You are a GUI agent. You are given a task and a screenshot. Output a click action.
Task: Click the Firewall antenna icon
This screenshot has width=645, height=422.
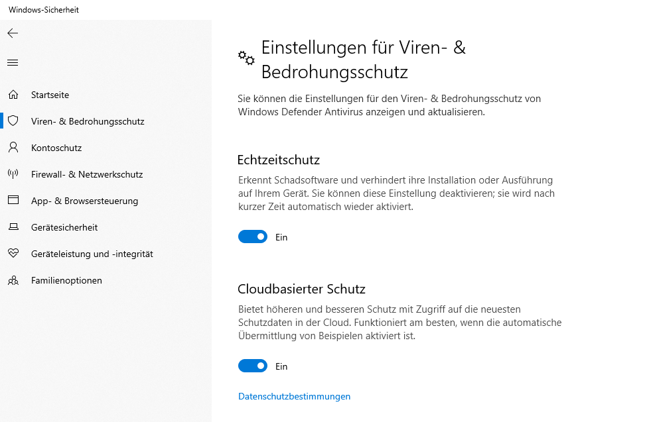(x=13, y=174)
